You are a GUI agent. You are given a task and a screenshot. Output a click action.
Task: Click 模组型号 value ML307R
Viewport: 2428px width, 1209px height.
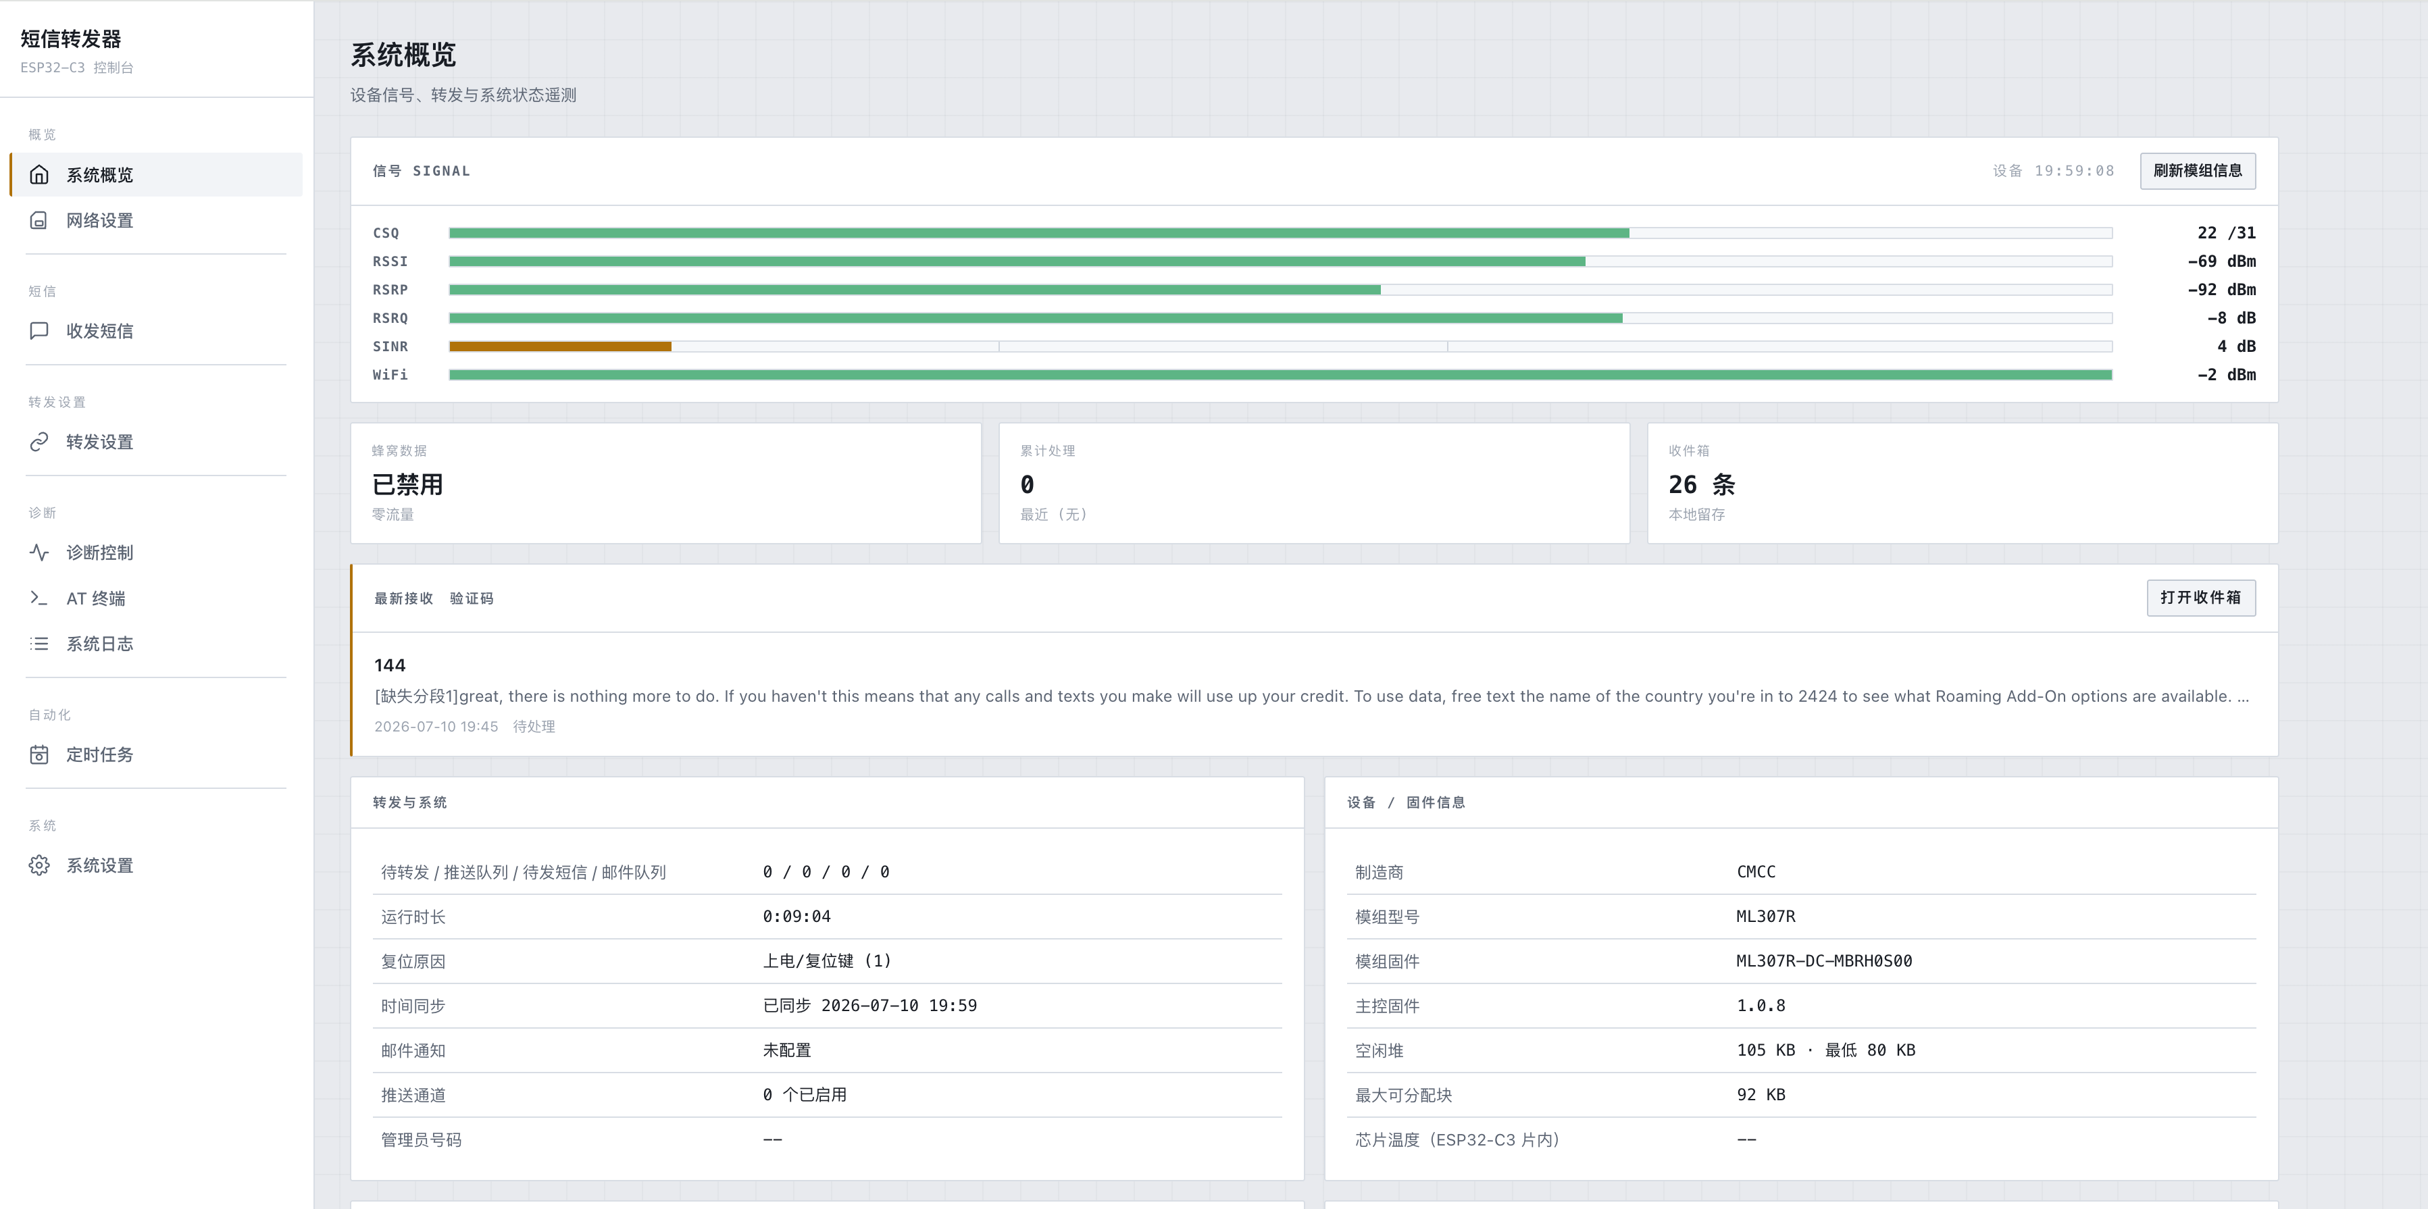(1765, 917)
